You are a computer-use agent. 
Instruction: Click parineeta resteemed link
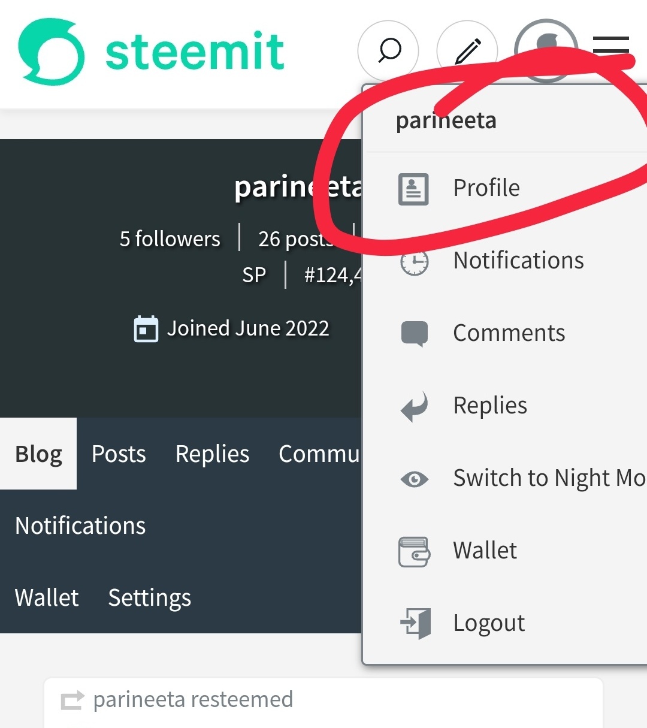click(193, 699)
